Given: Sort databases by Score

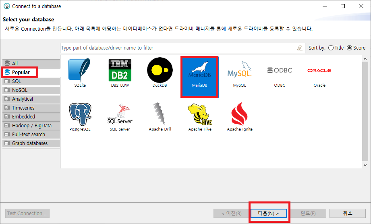Looking at the screenshot, I should coord(356,48).
